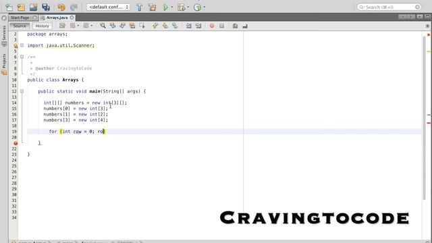Close the Start Page tab
The width and height of the screenshot is (432, 243).
tap(35, 18)
